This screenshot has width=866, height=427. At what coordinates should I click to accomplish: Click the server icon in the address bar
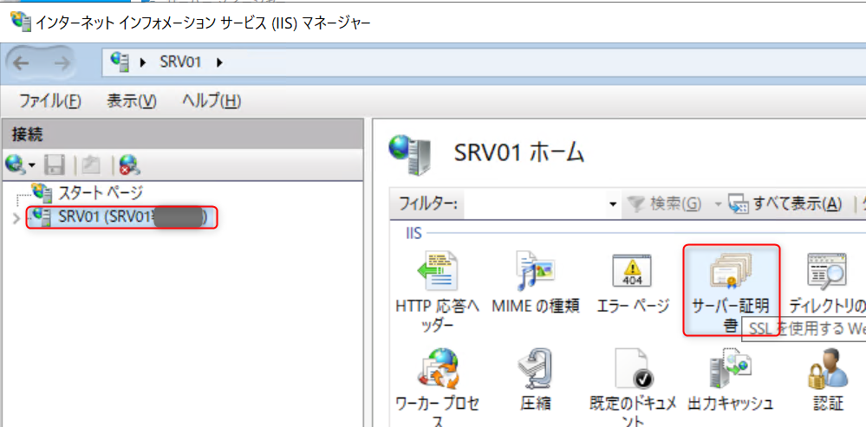(x=120, y=62)
